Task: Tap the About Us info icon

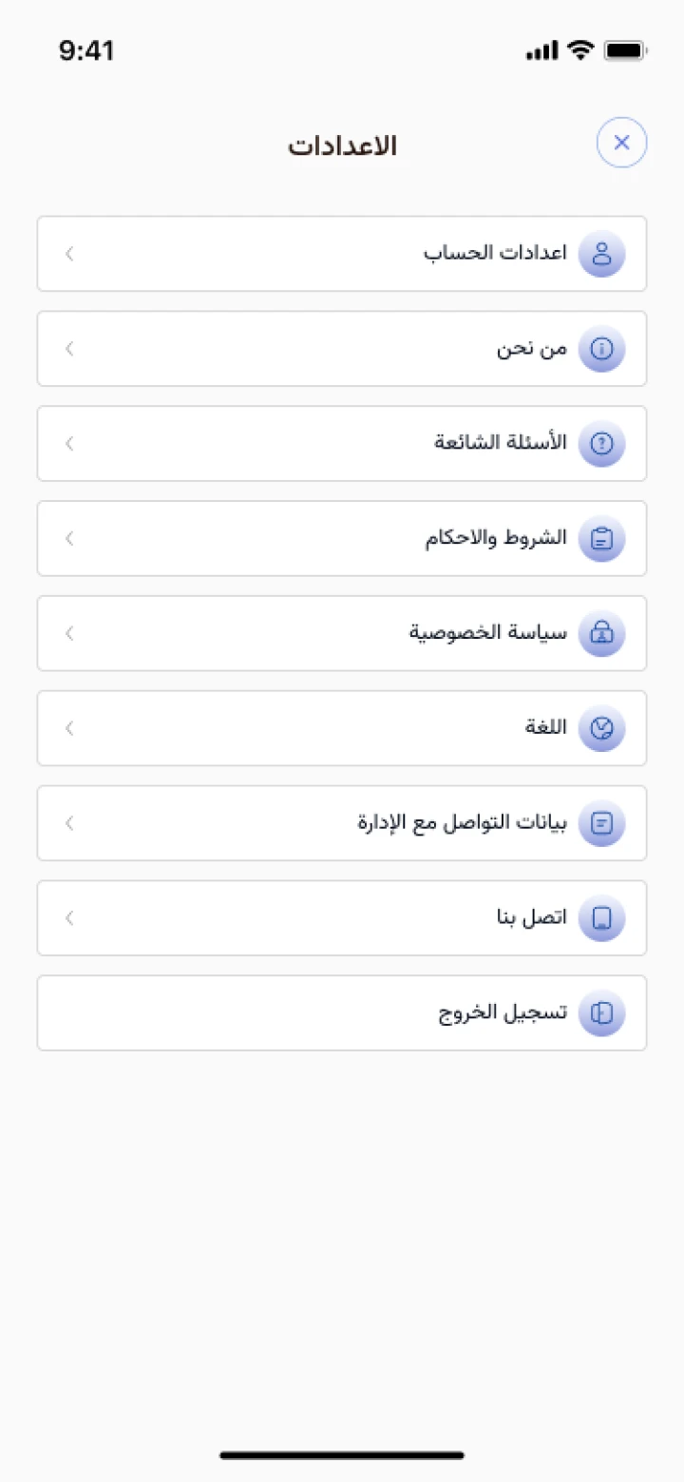Action: pyautogui.click(x=601, y=349)
